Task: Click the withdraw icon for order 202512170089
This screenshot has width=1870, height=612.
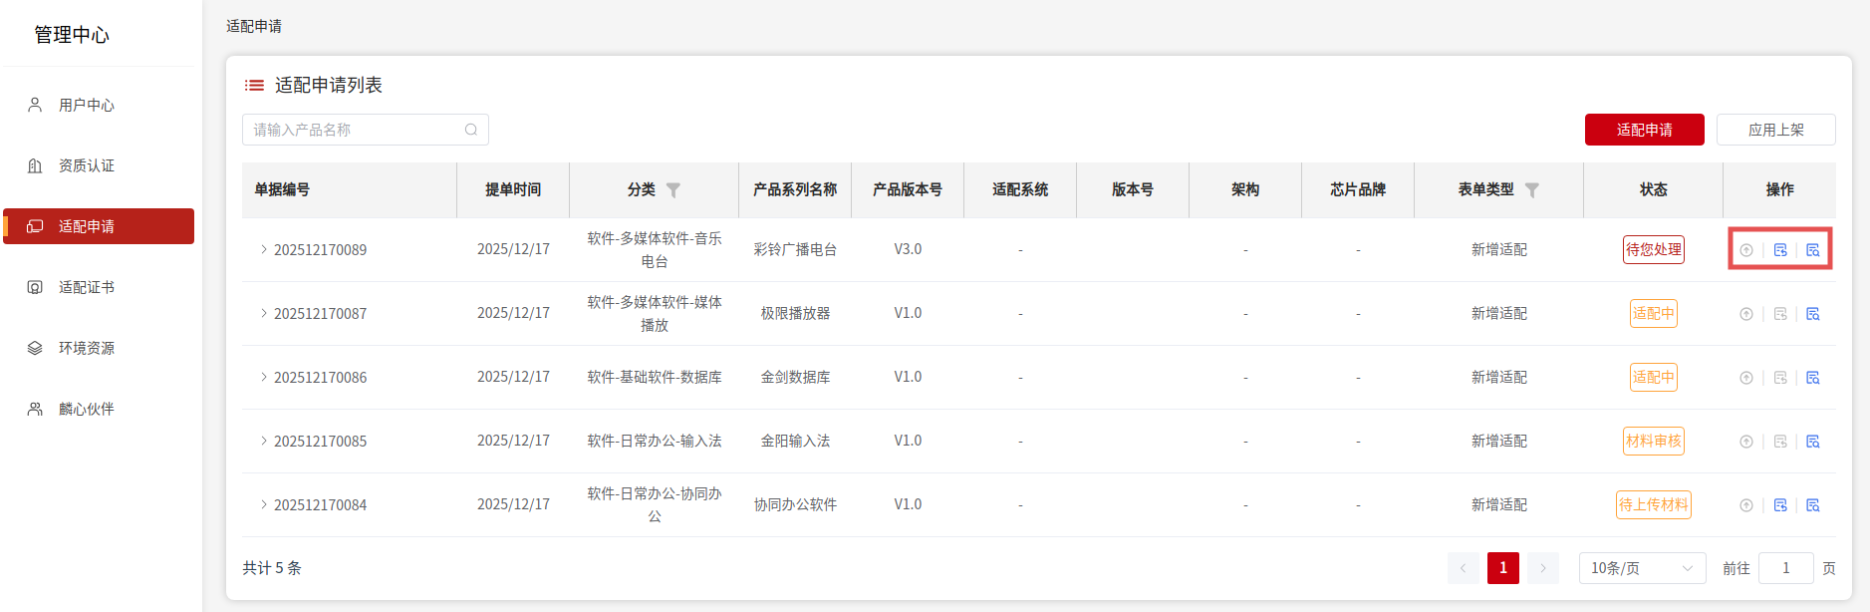Action: click(x=1746, y=250)
